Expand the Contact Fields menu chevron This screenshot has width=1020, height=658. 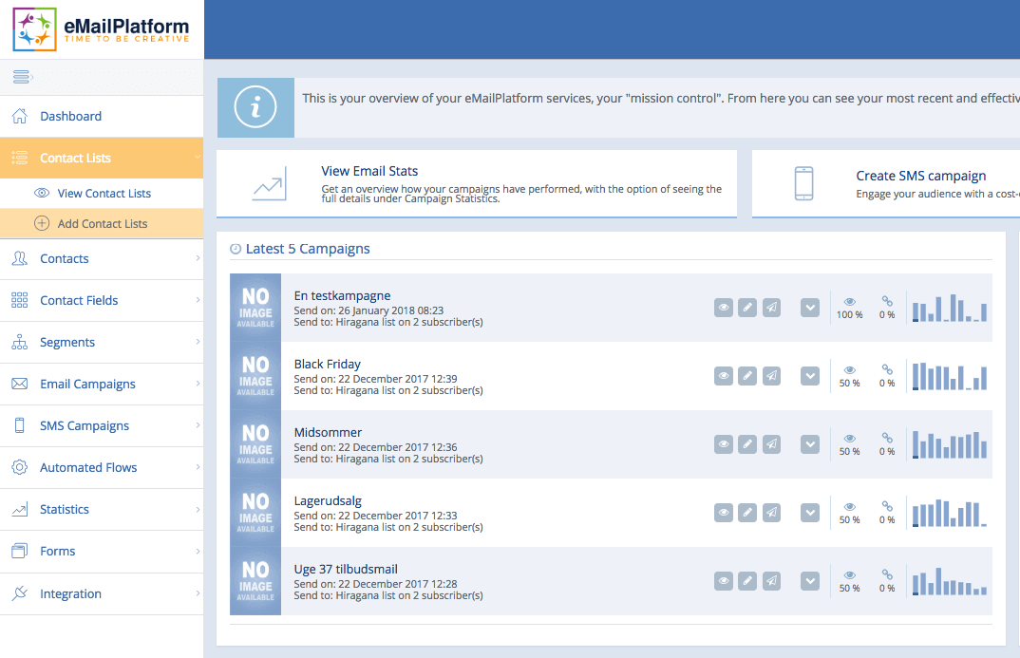[x=198, y=300]
